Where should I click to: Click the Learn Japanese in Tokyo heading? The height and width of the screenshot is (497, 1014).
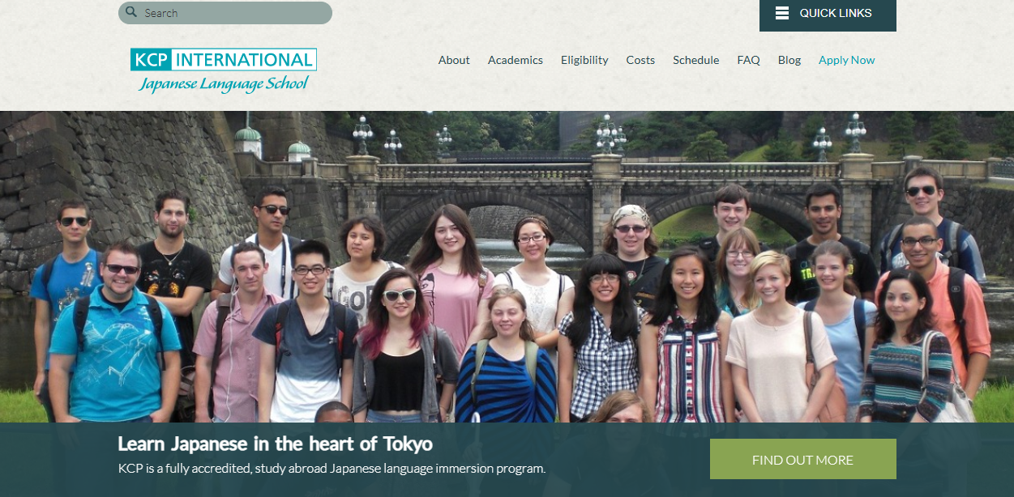point(276,444)
